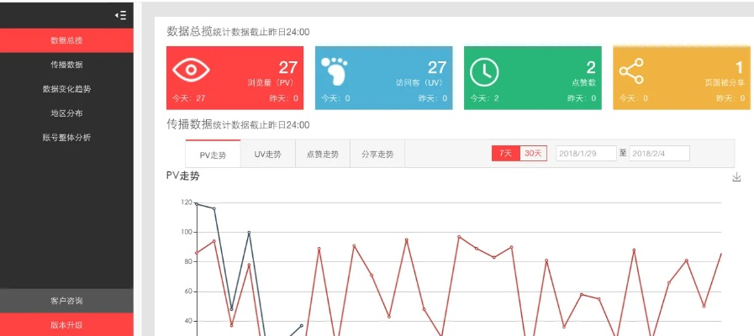Open the end date field 2018/2/4
The width and height of the screenshot is (754, 336).
click(659, 153)
